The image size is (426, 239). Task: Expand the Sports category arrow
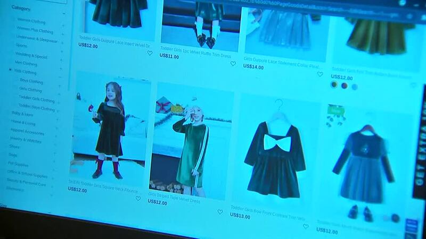click(x=61, y=52)
